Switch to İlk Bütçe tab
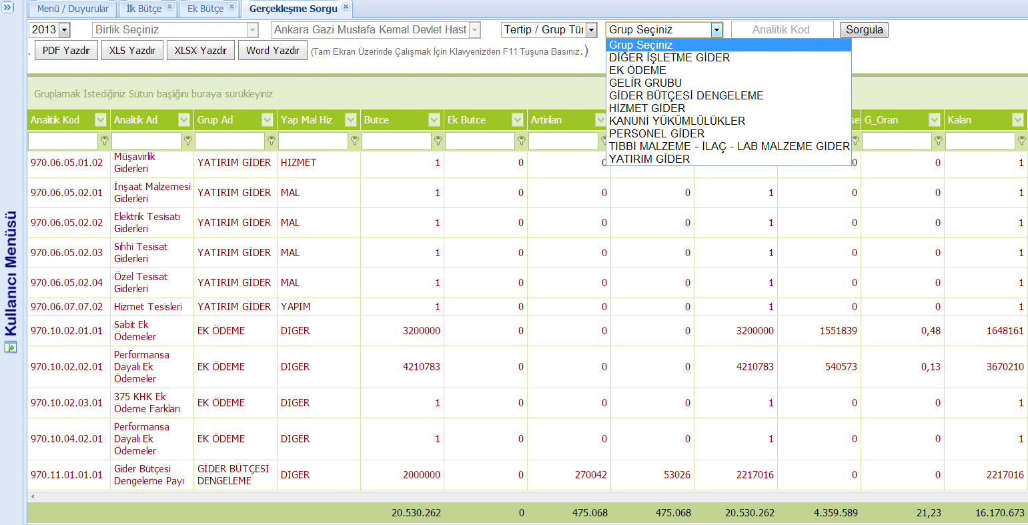The width and height of the screenshot is (1028, 525). (144, 9)
